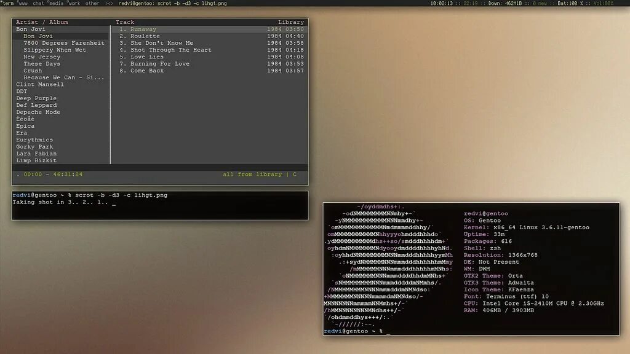Image resolution: width=630 pixels, height=354 pixels.
Task: Click the GTK3 Theme: Adwaita line
Action: 498,283
